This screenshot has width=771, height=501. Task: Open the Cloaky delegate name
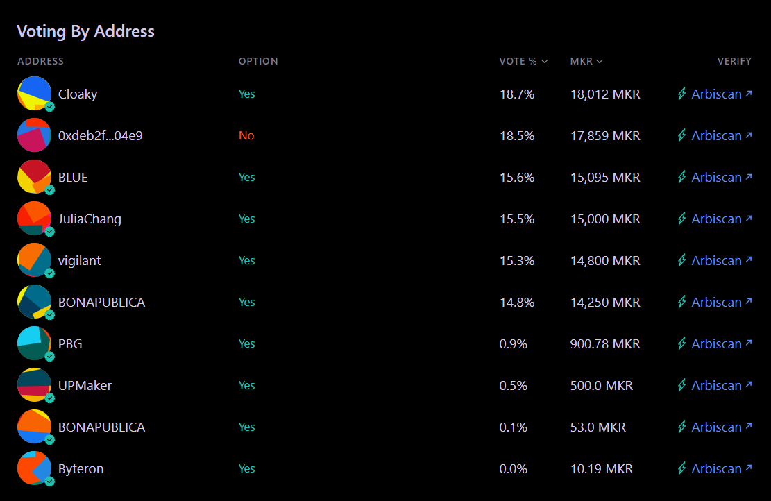click(78, 94)
